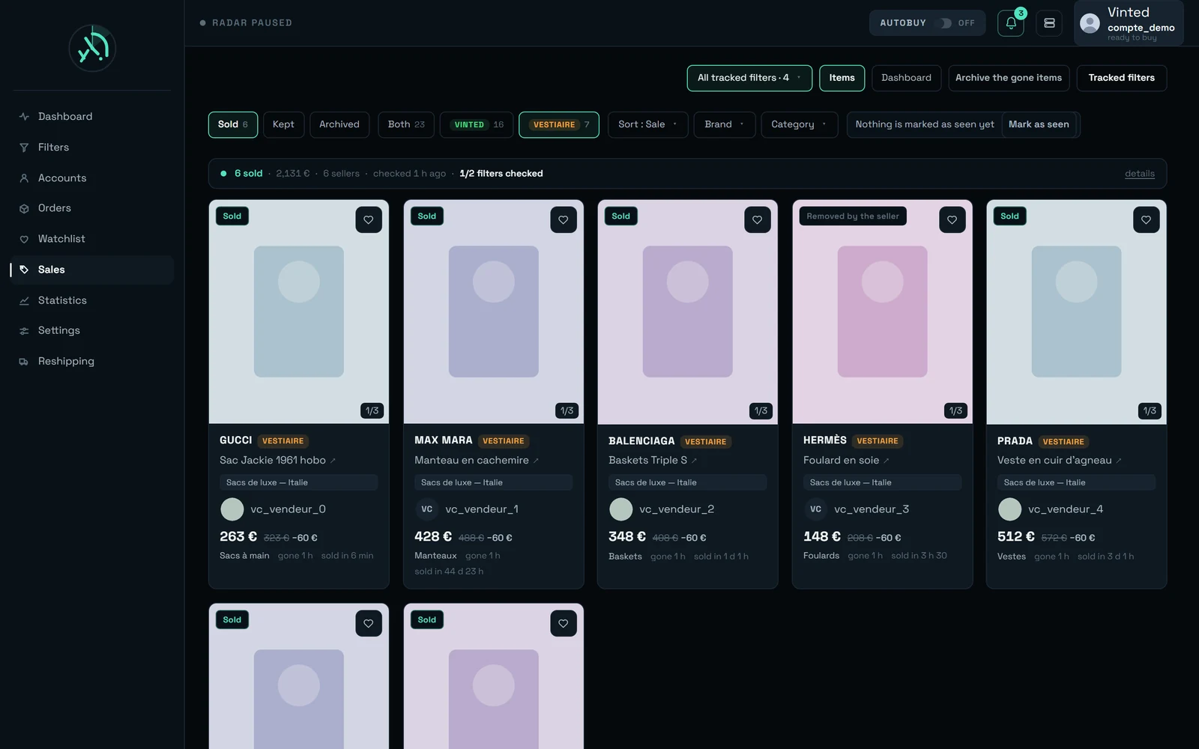Open external link for Sac Jackie 1961 hobo
This screenshot has width=1199, height=749.
[333, 461]
